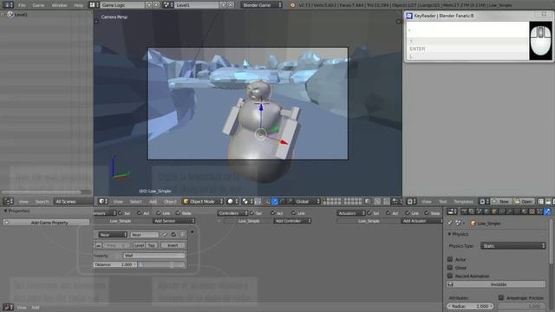The image size is (555, 312).
Task: Select the Object properties tab icon
Action: coord(494,211)
